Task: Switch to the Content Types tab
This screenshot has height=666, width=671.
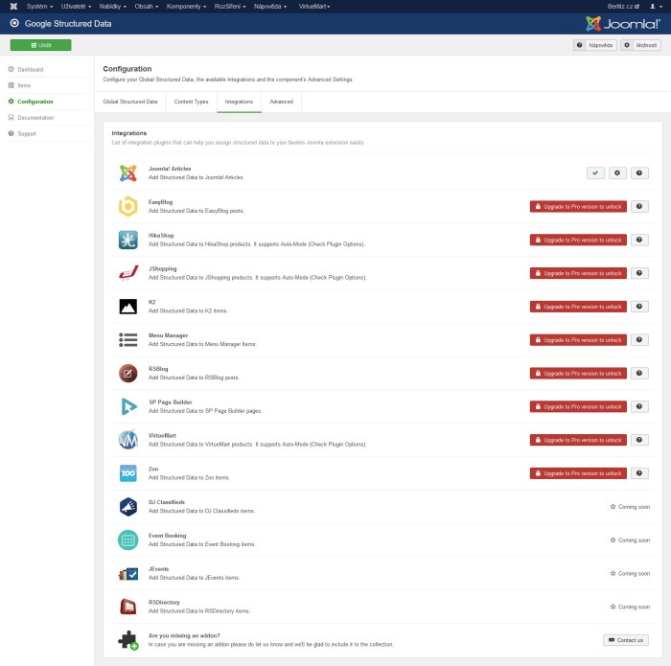Action: (191, 101)
